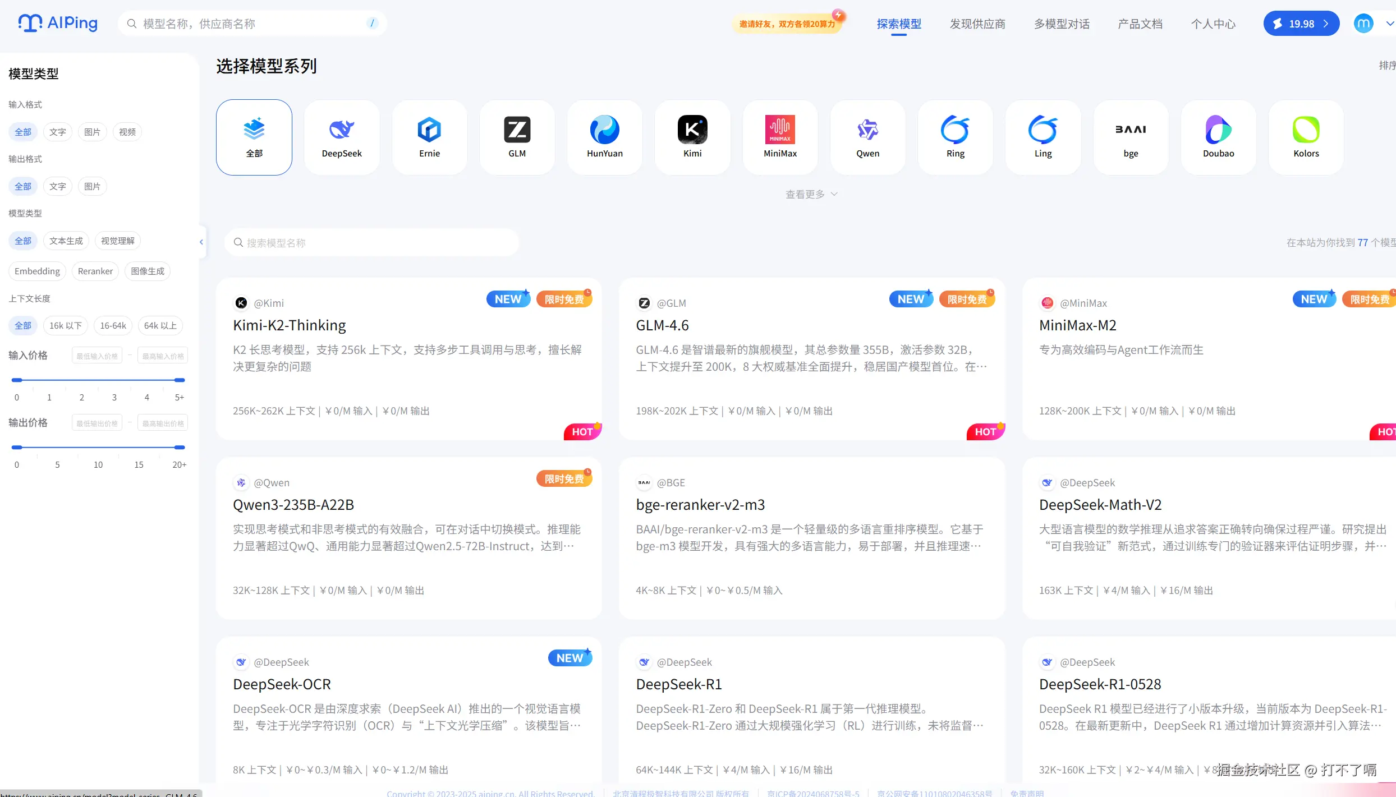This screenshot has height=797, width=1396.
Task: Choose the GLM series icon
Action: point(517,137)
